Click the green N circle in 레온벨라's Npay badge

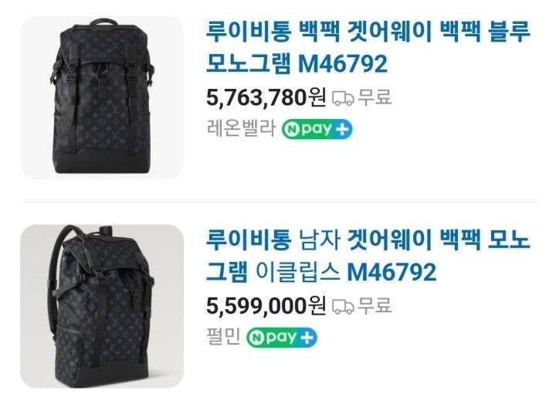(293, 130)
